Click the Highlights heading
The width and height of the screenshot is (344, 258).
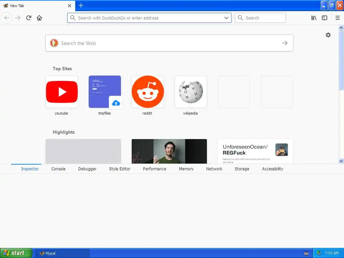[63, 132]
